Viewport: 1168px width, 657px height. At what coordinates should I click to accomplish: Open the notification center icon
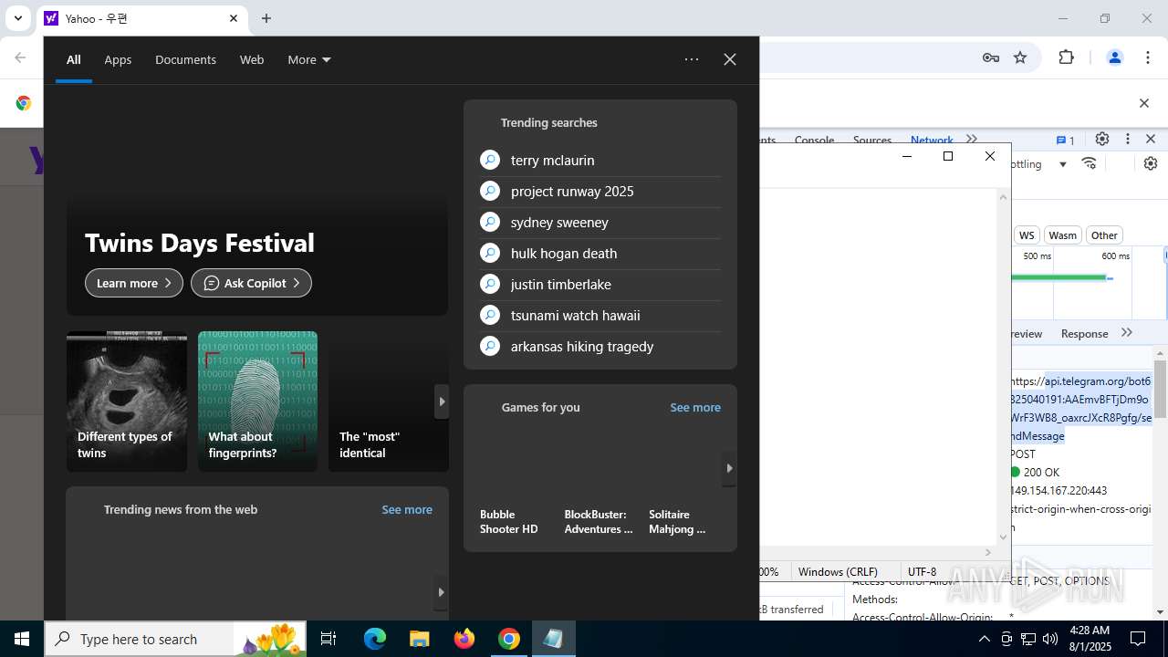point(1138,639)
